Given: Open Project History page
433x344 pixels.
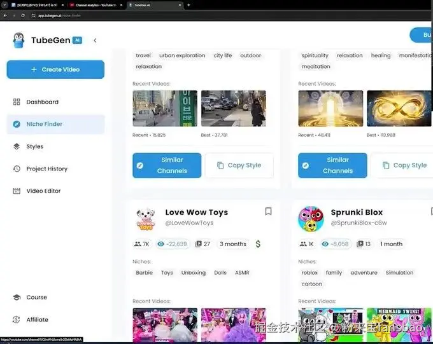Looking at the screenshot, I should (55, 169).
